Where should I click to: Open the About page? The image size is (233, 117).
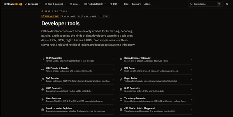[x=147, y=4]
